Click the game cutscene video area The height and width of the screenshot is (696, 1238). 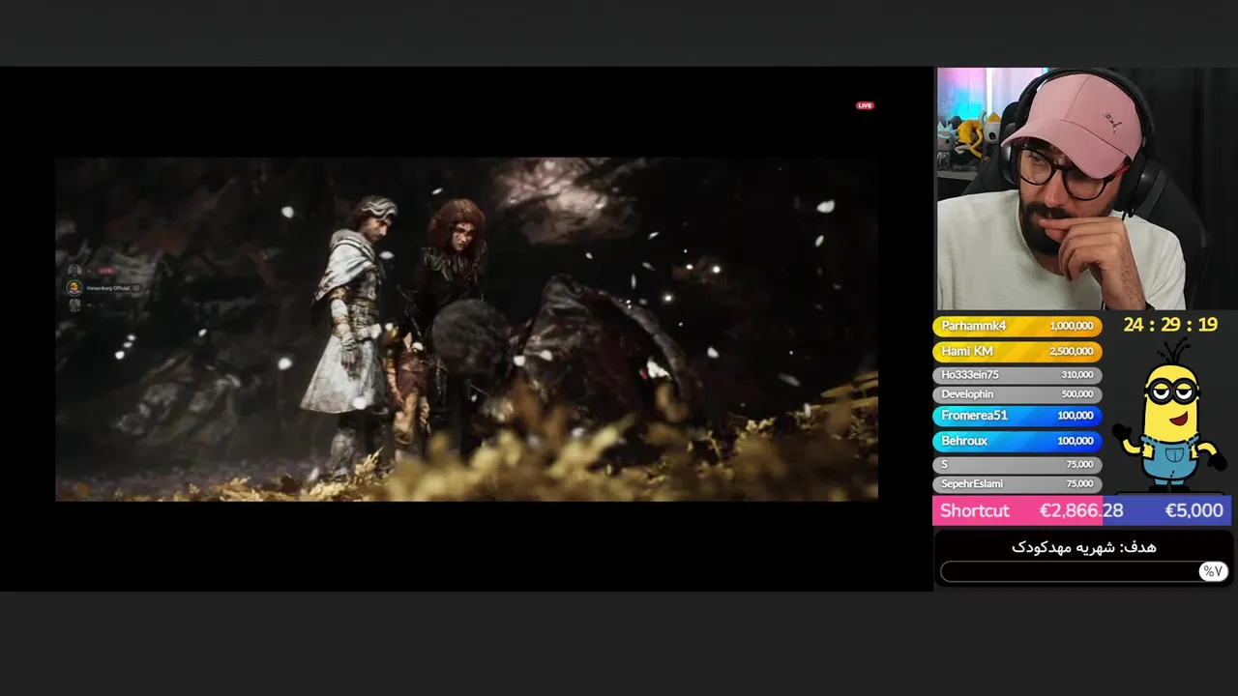(466, 329)
